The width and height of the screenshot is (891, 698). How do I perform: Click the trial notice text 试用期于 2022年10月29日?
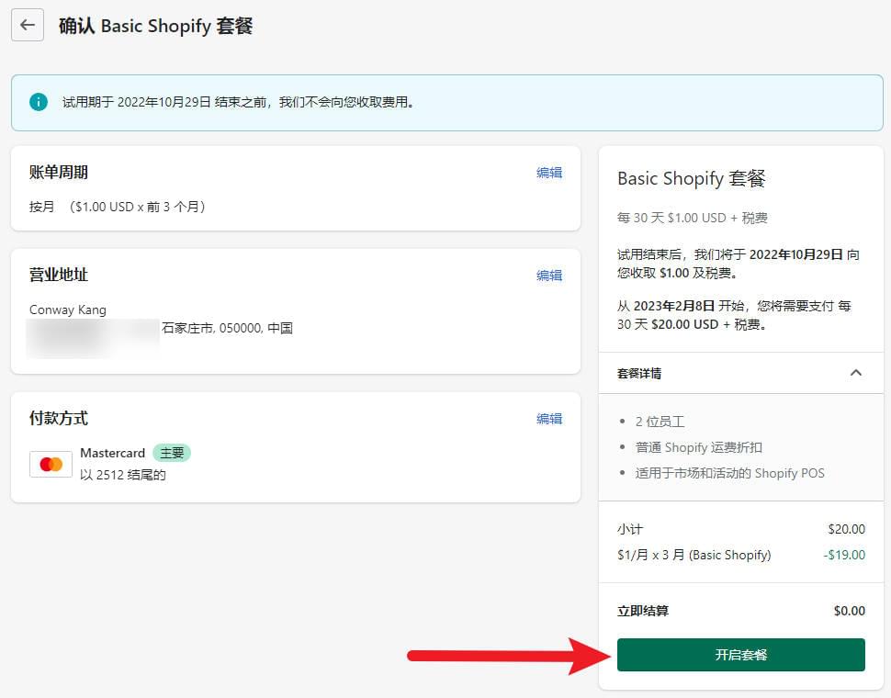click(238, 102)
